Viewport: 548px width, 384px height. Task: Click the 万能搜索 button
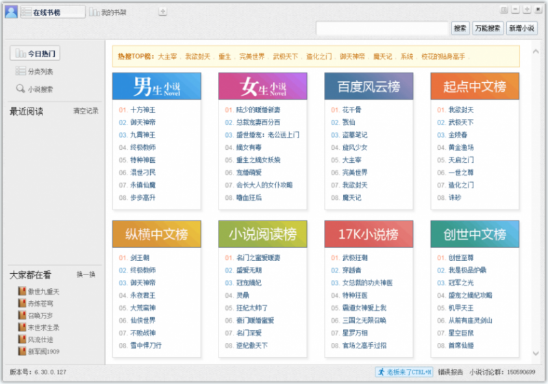pyautogui.click(x=488, y=28)
